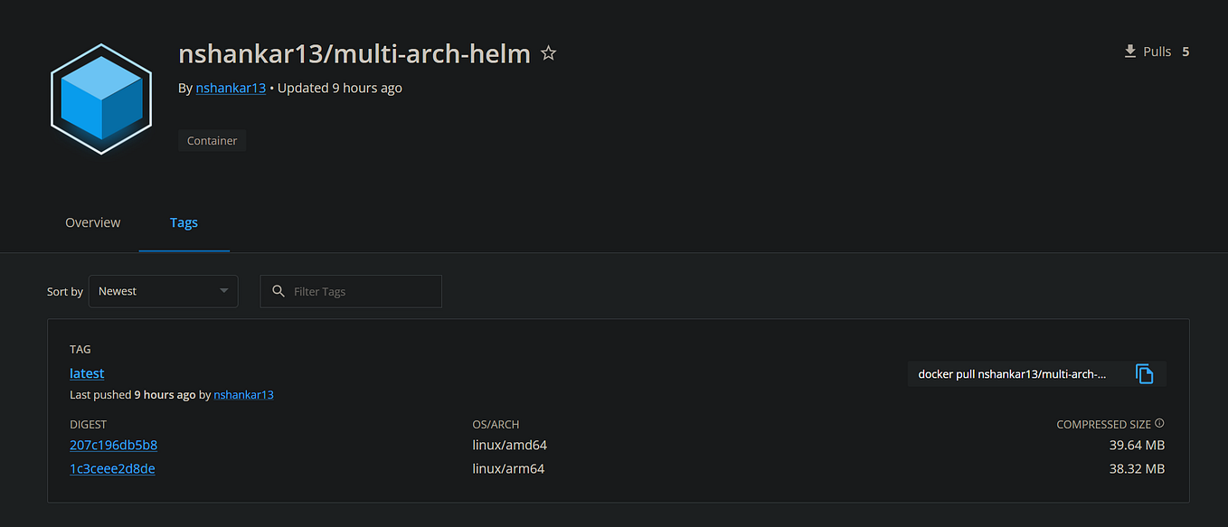Click nshankar13 in the last pushed line

[243, 395]
